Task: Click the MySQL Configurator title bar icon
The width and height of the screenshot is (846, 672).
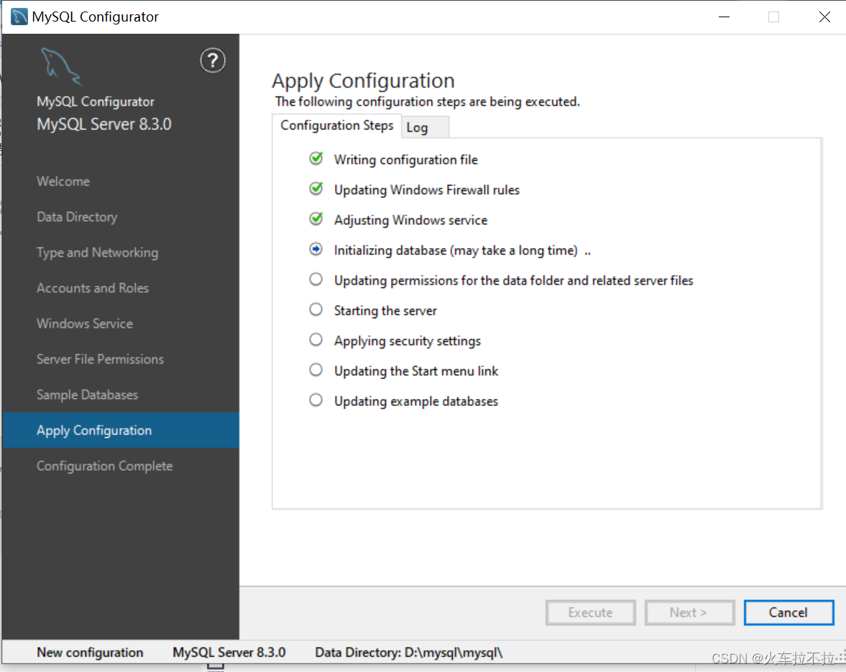Action: pyautogui.click(x=19, y=17)
